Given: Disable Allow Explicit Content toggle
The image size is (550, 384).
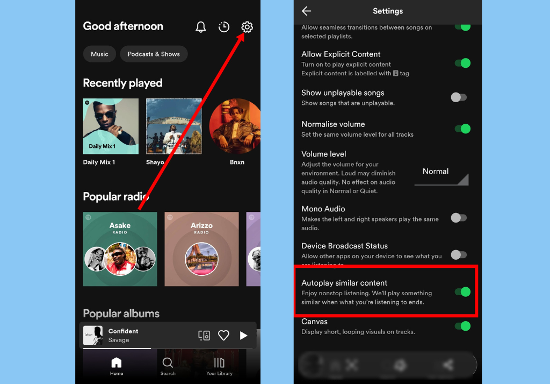Looking at the screenshot, I should click(462, 63).
